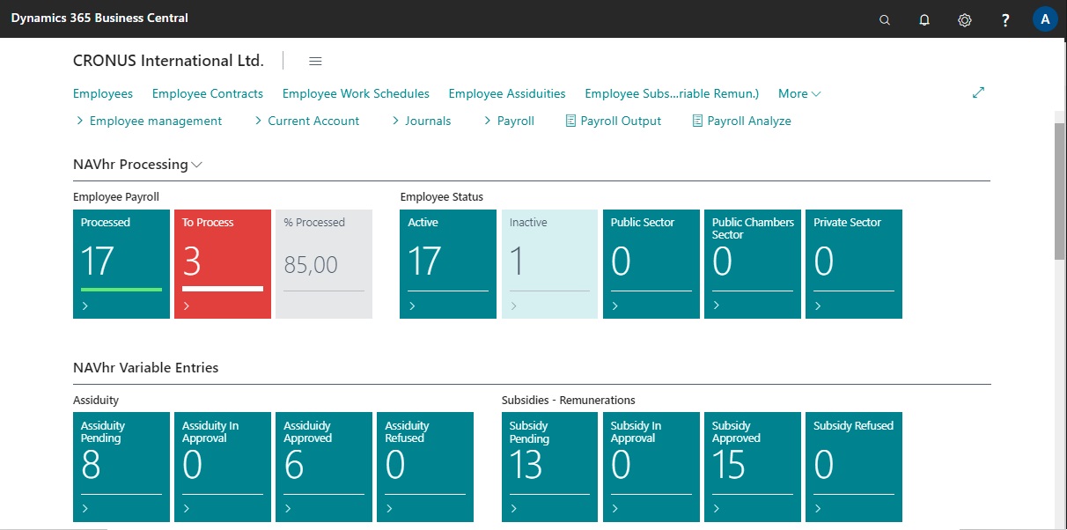Image resolution: width=1067 pixels, height=530 pixels.
Task: Open the user account avatar
Action: 1045,19
